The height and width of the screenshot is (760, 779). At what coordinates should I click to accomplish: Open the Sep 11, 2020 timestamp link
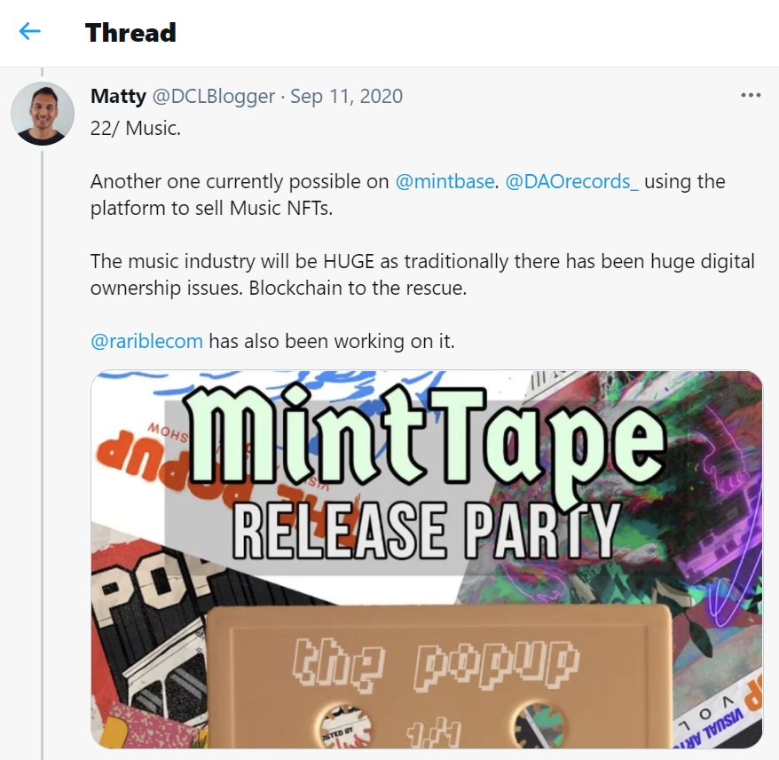pos(346,97)
